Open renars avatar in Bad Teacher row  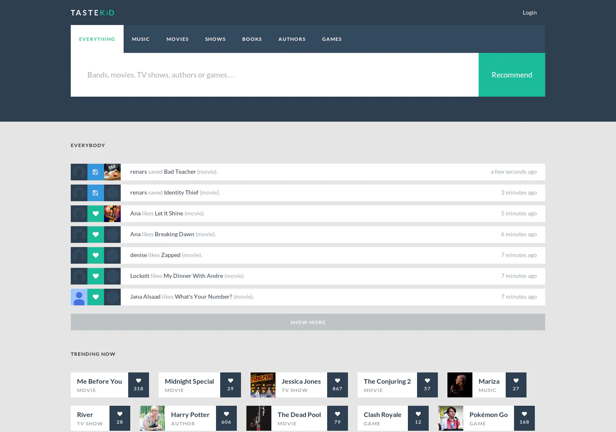tap(79, 172)
